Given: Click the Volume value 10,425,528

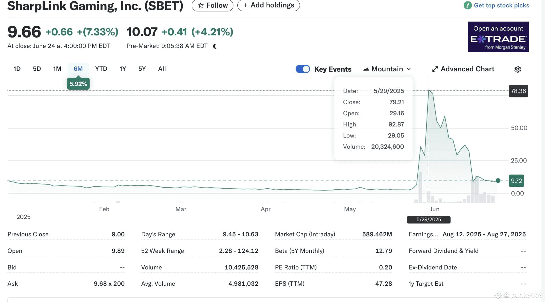Looking at the screenshot, I should pos(241,267).
